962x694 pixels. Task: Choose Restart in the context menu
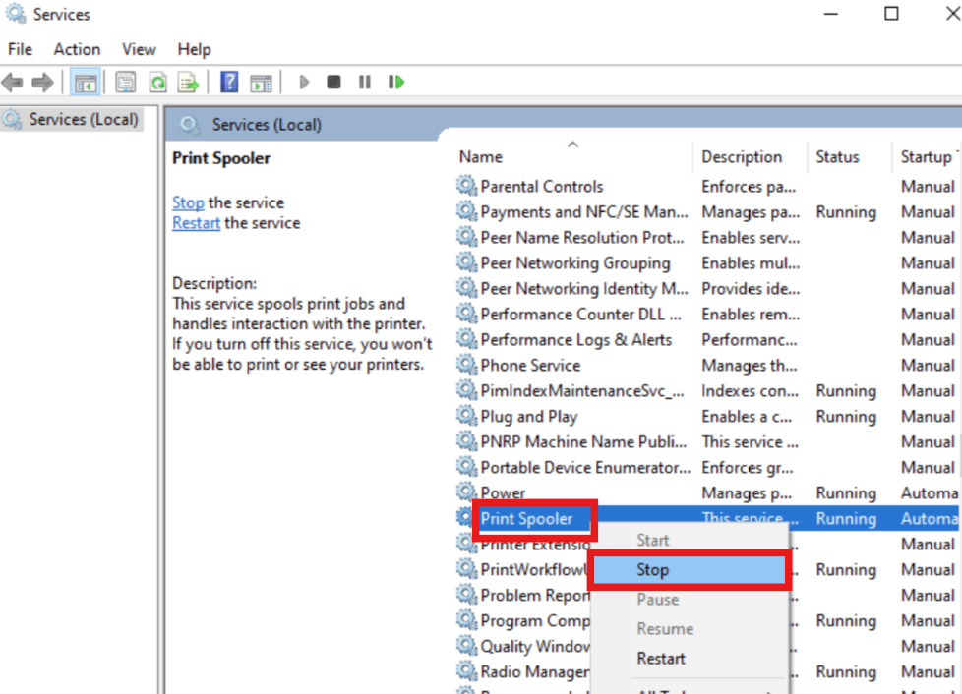pos(661,659)
